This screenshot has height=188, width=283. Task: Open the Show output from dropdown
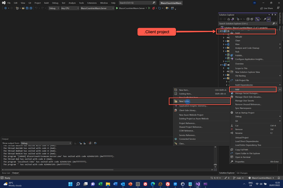click(x=46, y=143)
